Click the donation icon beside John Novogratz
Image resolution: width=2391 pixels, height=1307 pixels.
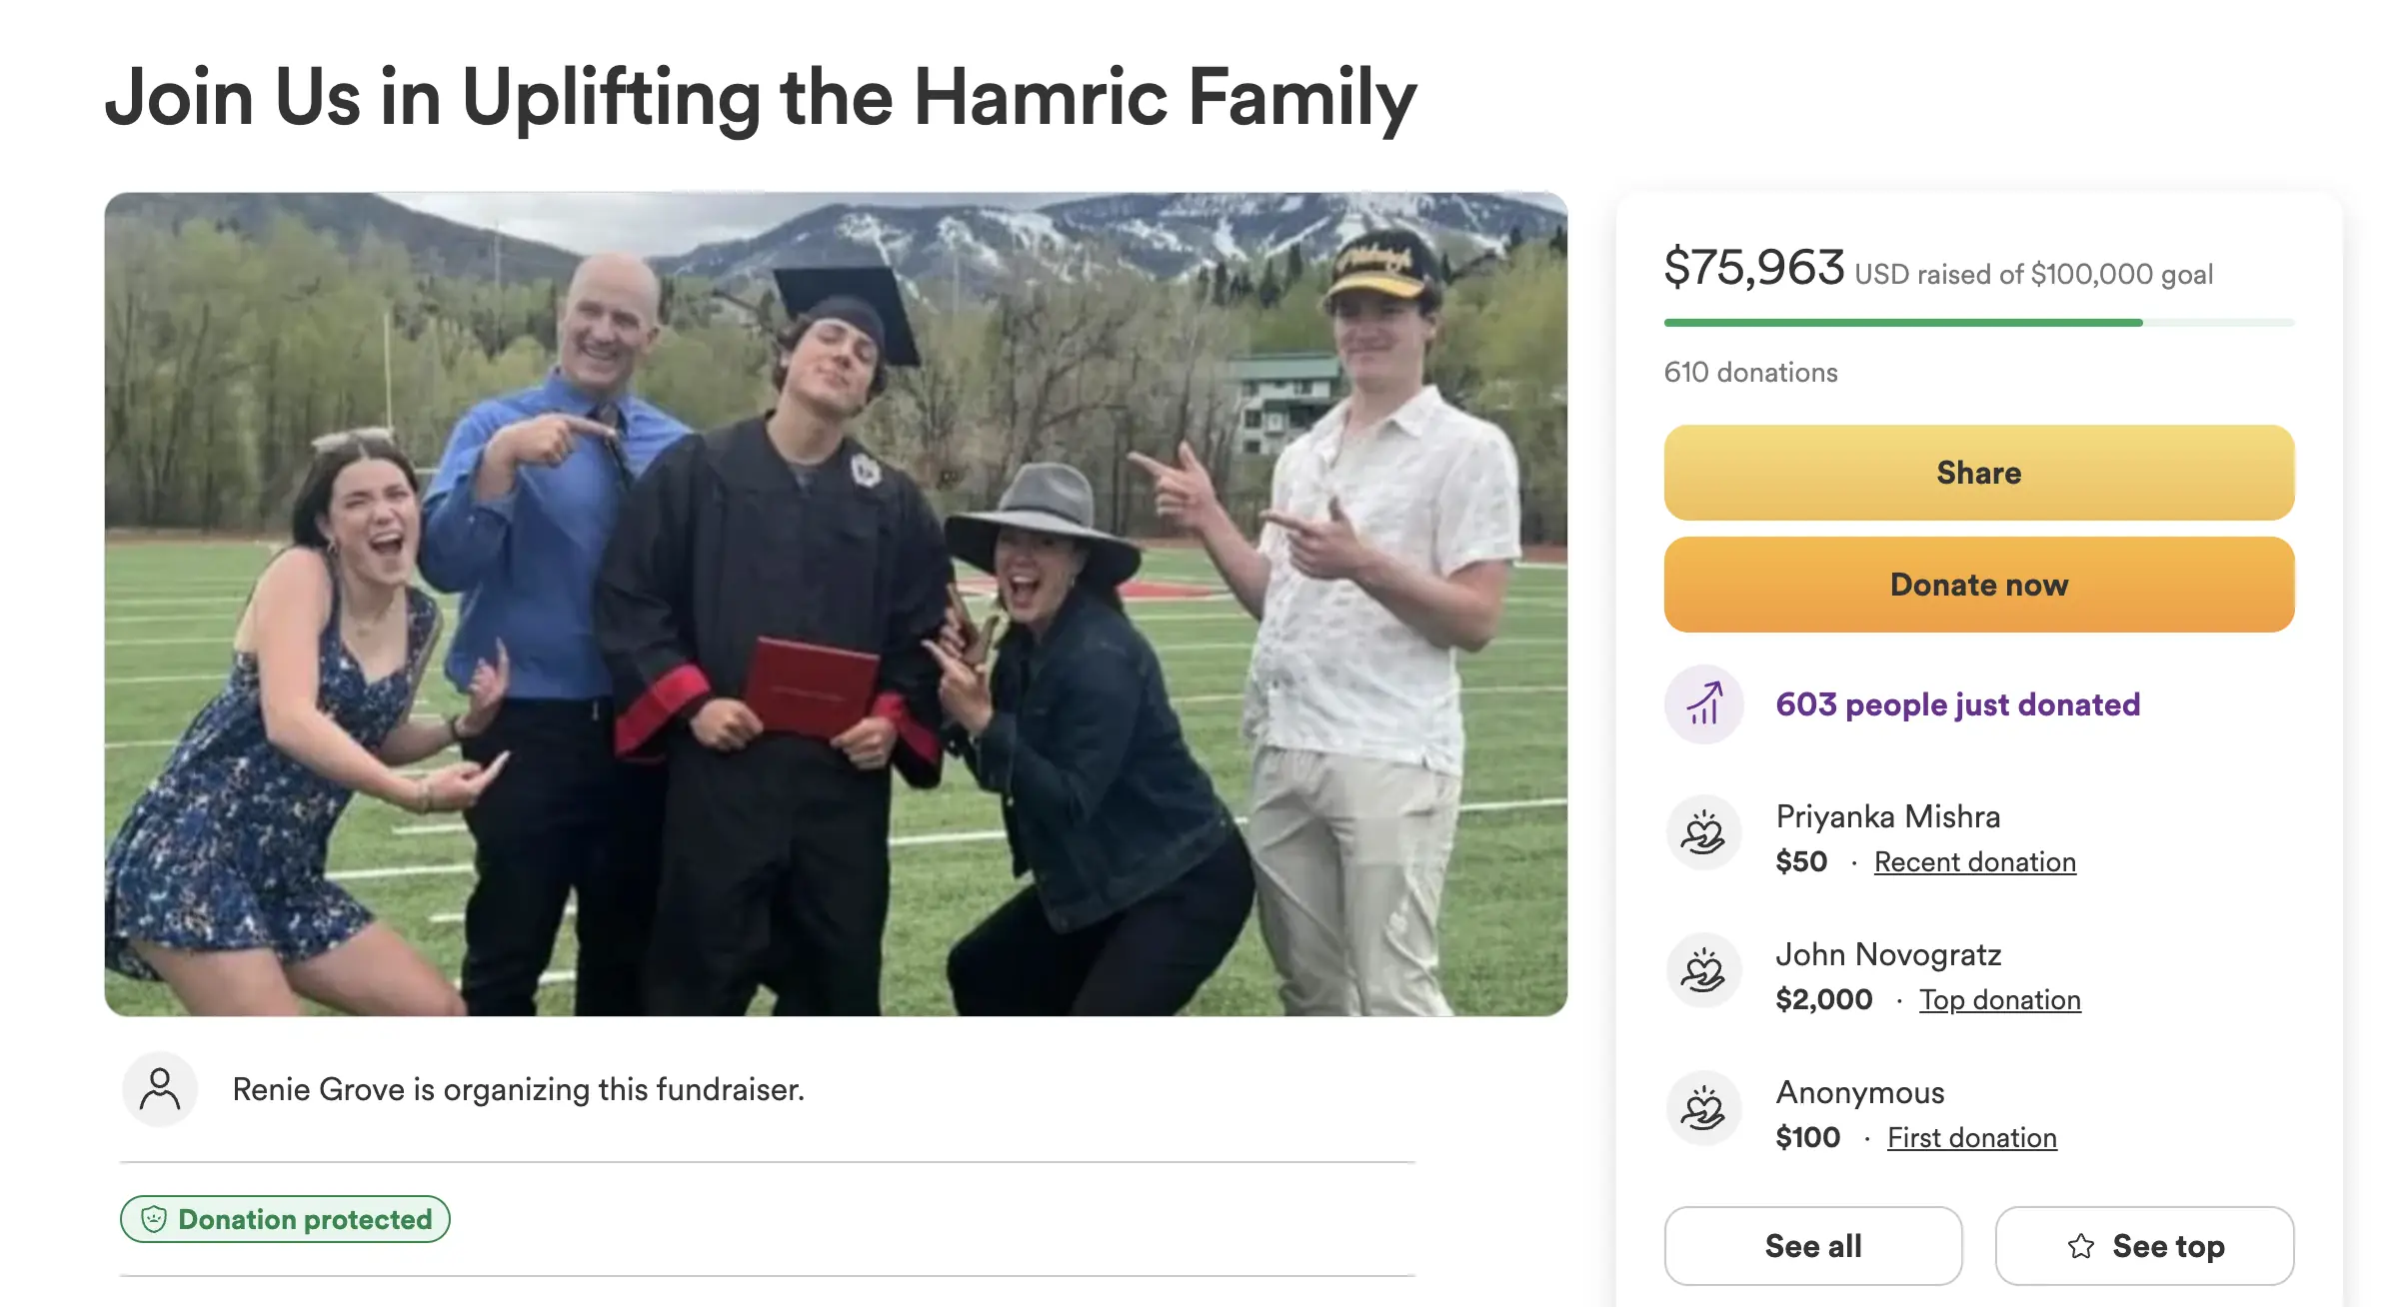click(1704, 971)
